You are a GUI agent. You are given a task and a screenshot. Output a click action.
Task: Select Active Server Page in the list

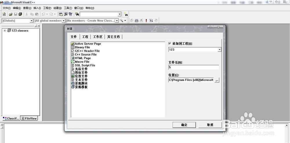pos(86,44)
